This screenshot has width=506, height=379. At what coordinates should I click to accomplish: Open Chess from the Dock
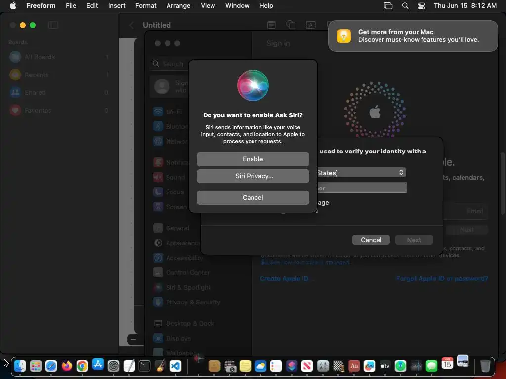[338, 366]
